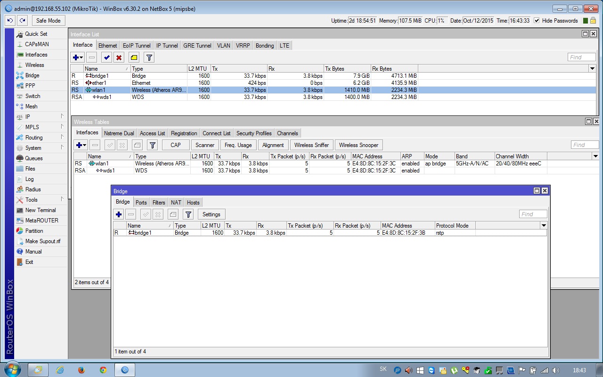Click the CAP button in Wireless Tables
Screen dimensions: 603x377
click(176, 145)
